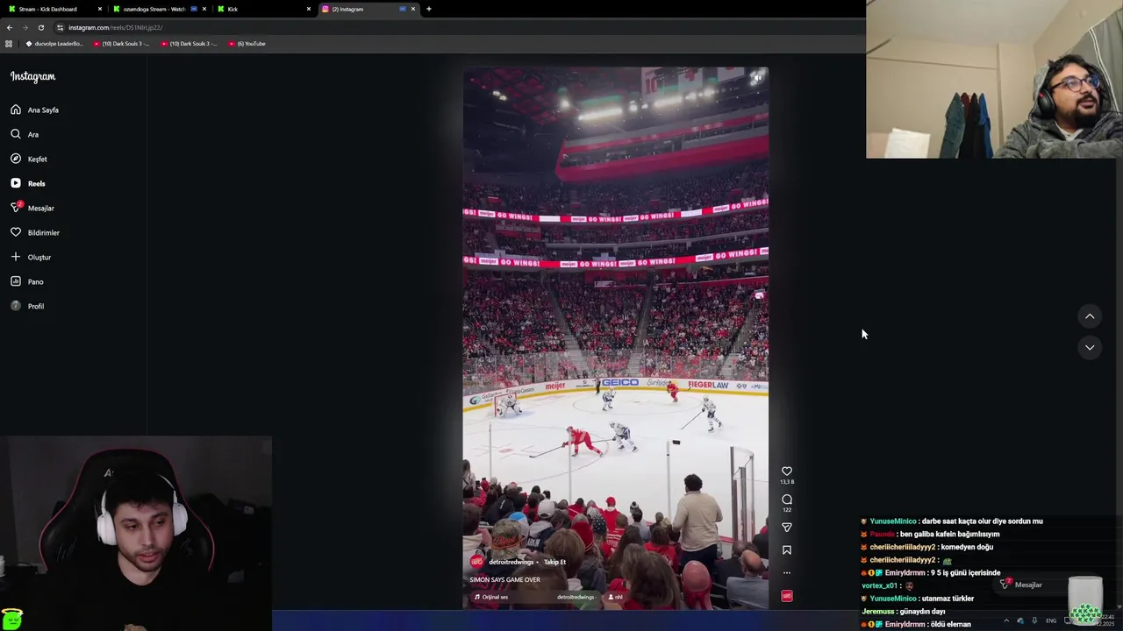Open the Ara search icon in sidebar
The height and width of the screenshot is (631, 1123).
pos(16,134)
